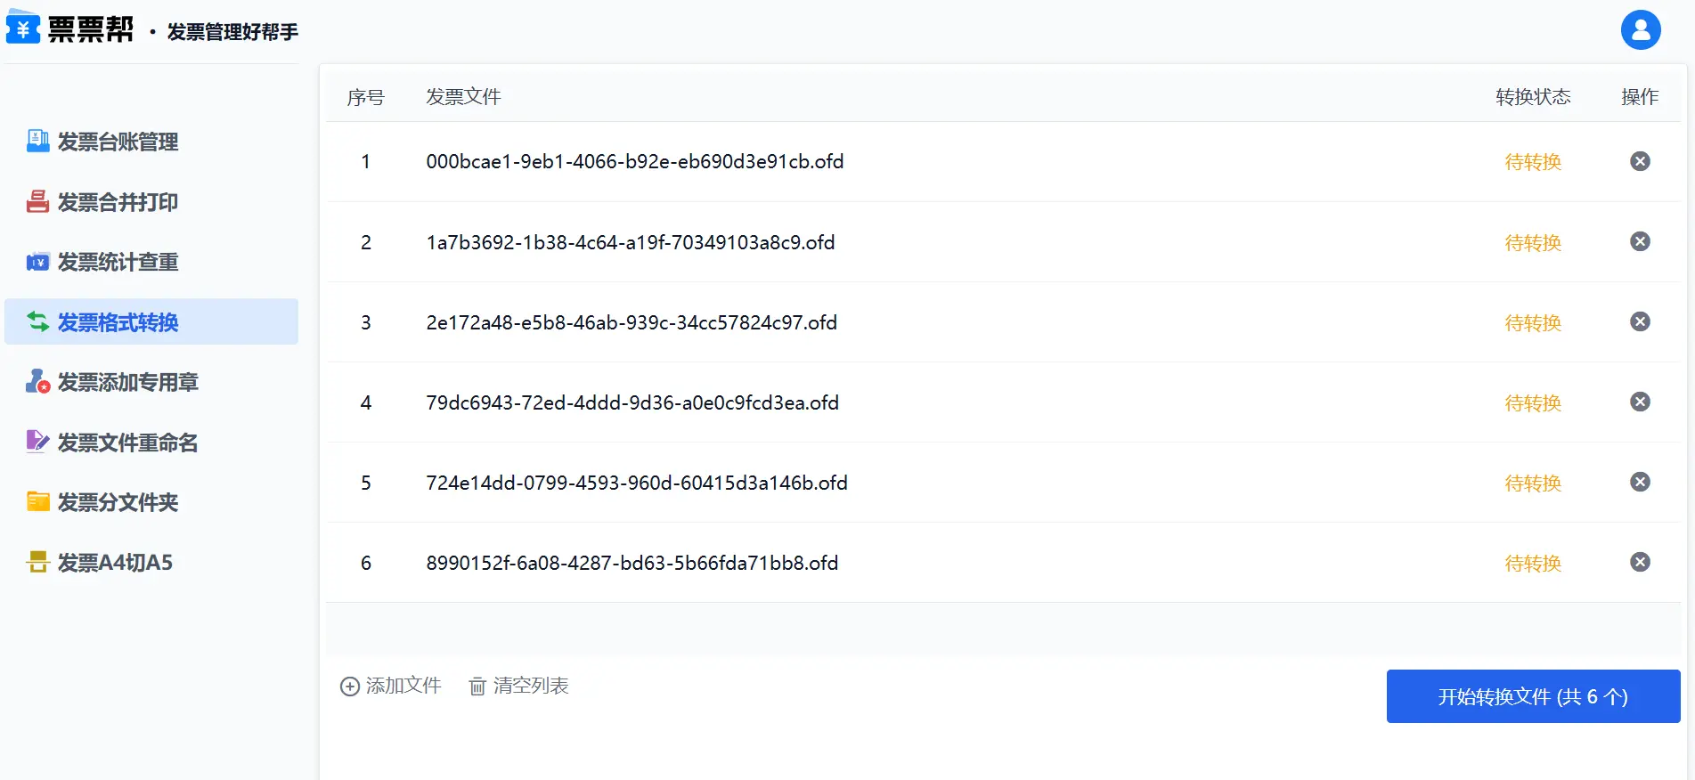The height and width of the screenshot is (780, 1695).
Task: Navigate to 发票文件重命名
Action: tap(127, 443)
